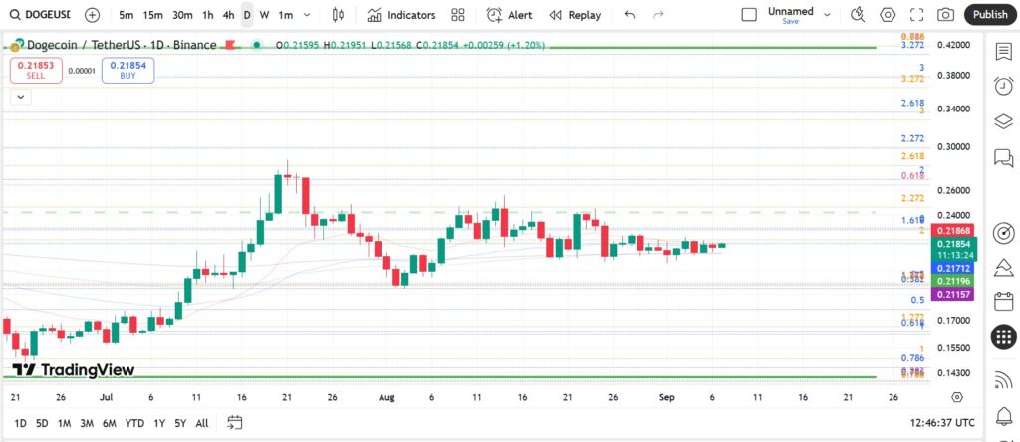
Task: Click the SELL 0.21853 button
Action: click(36, 71)
